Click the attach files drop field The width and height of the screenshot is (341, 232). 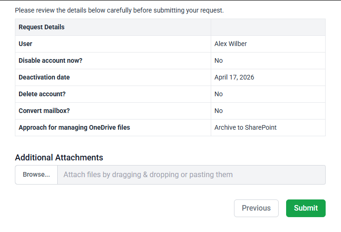pyautogui.click(x=191, y=175)
